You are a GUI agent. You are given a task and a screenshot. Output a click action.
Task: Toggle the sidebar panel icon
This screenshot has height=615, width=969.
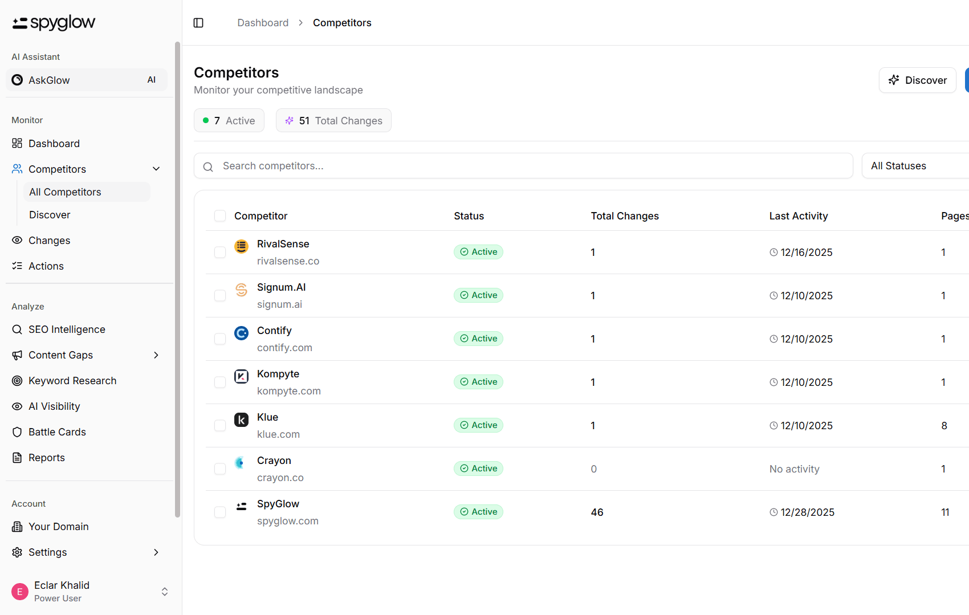198,22
